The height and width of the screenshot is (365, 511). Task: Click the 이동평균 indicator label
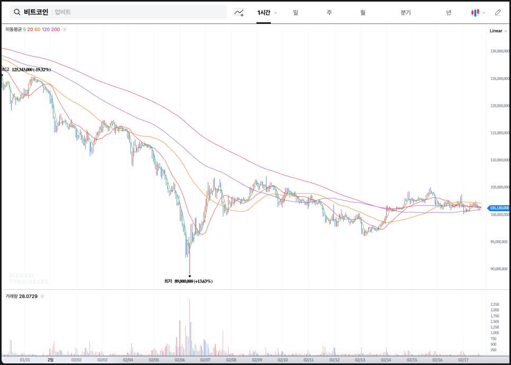[x=14, y=30]
